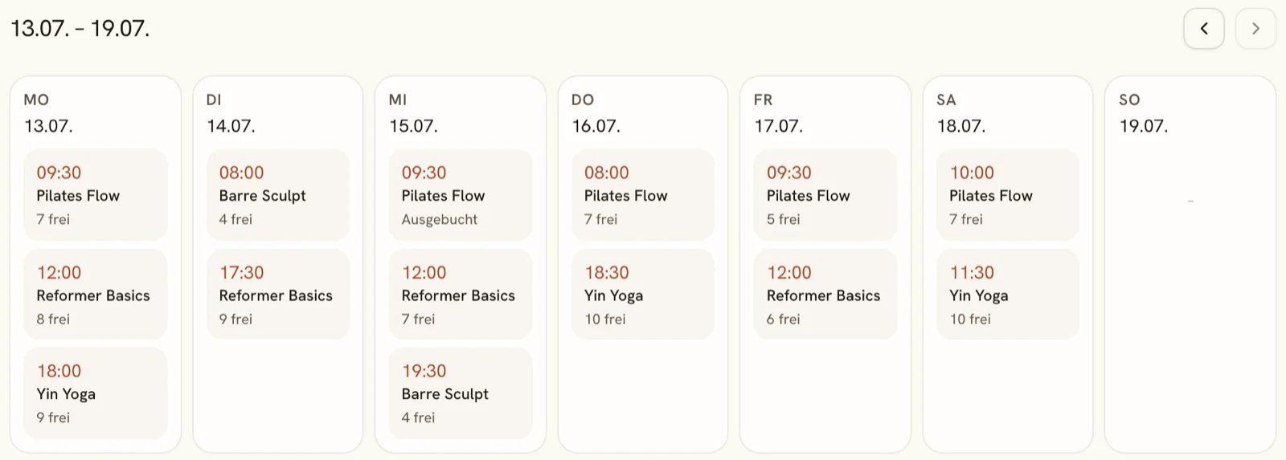Select Monday 12:00 Reformer Basics slot
Viewport: 1286px width, 460px height.
[x=96, y=295]
